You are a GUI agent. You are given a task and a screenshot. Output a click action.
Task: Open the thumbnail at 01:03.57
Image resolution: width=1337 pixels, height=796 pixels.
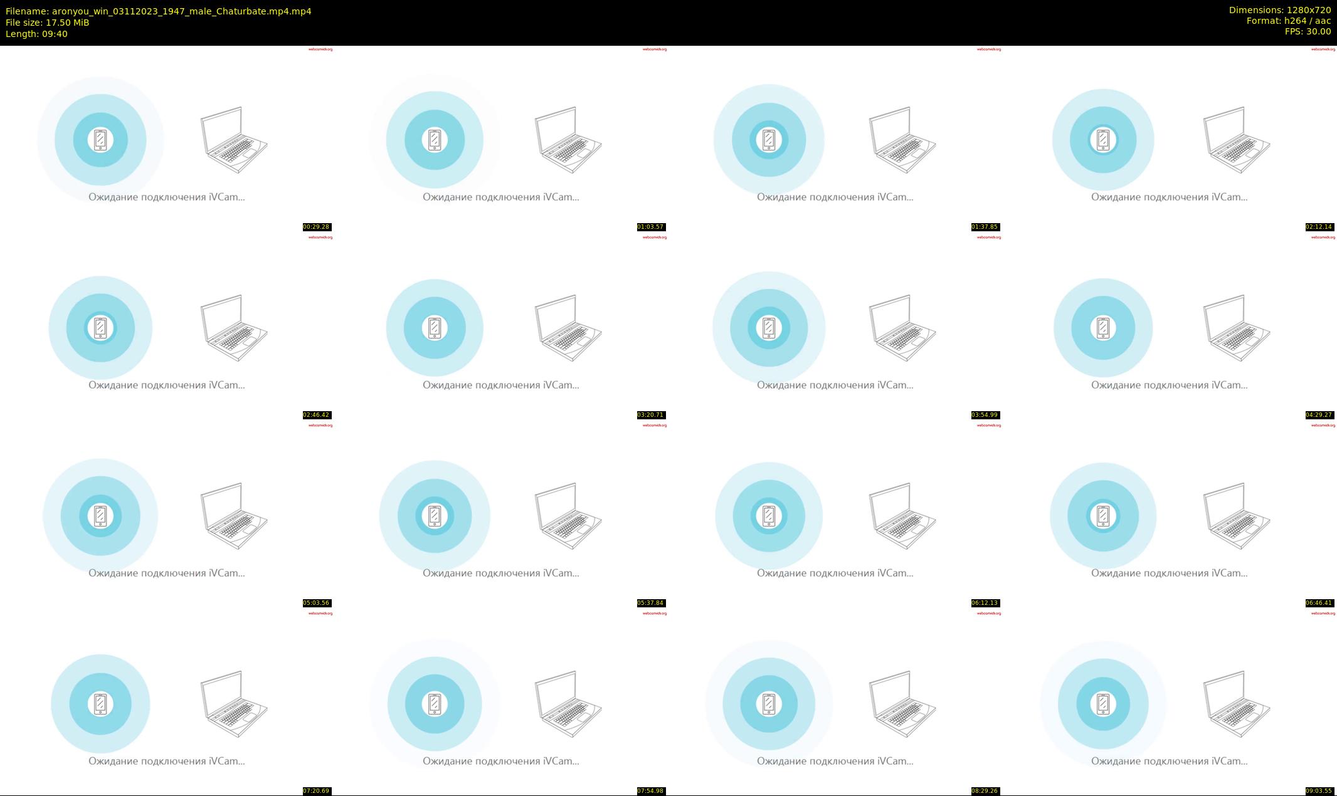tap(501, 139)
